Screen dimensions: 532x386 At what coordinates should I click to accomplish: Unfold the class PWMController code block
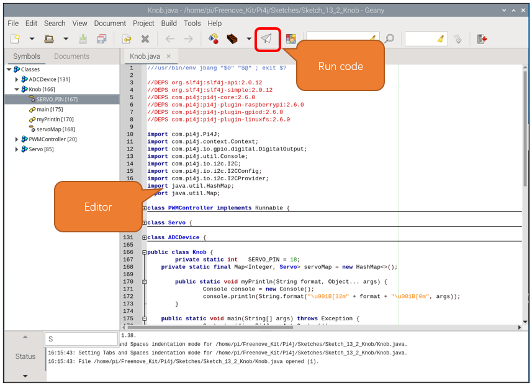point(145,208)
